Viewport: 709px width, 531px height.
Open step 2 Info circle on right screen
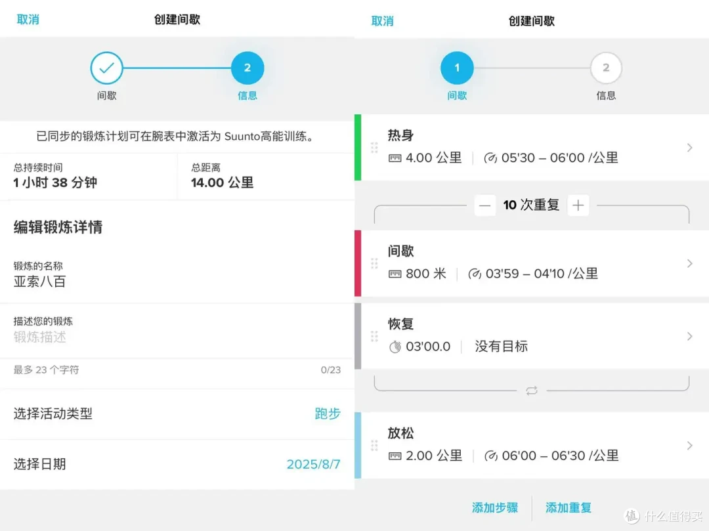(x=606, y=68)
